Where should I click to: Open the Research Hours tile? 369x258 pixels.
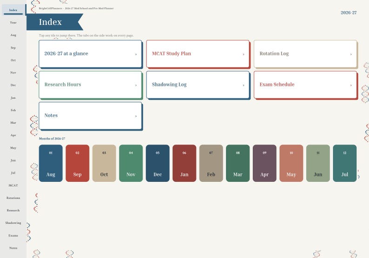pos(90,85)
